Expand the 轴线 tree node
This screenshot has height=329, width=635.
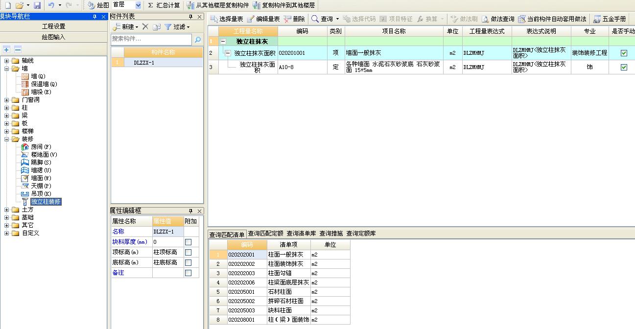[7, 61]
